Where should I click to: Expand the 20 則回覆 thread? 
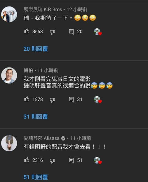coord(36,49)
